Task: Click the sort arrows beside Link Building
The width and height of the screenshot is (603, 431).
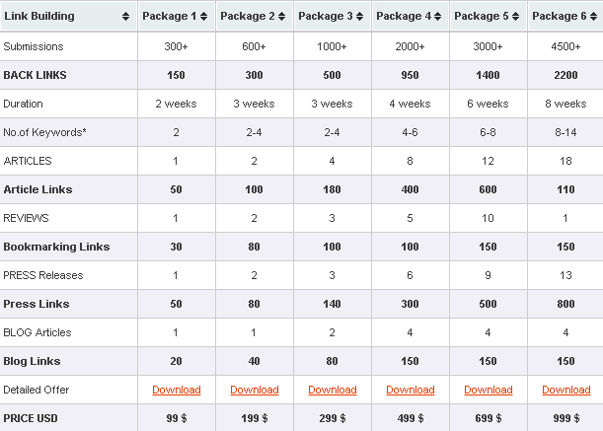Action: (124, 17)
